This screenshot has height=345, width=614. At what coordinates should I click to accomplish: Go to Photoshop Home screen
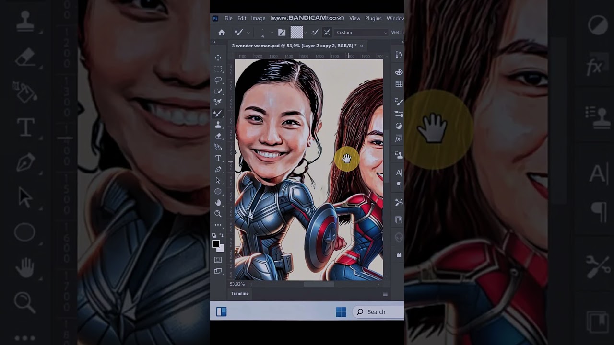[222, 33]
